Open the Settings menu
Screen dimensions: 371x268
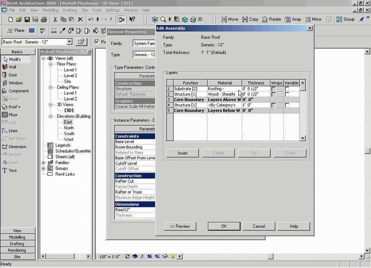pyautogui.click(x=112, y=10)
